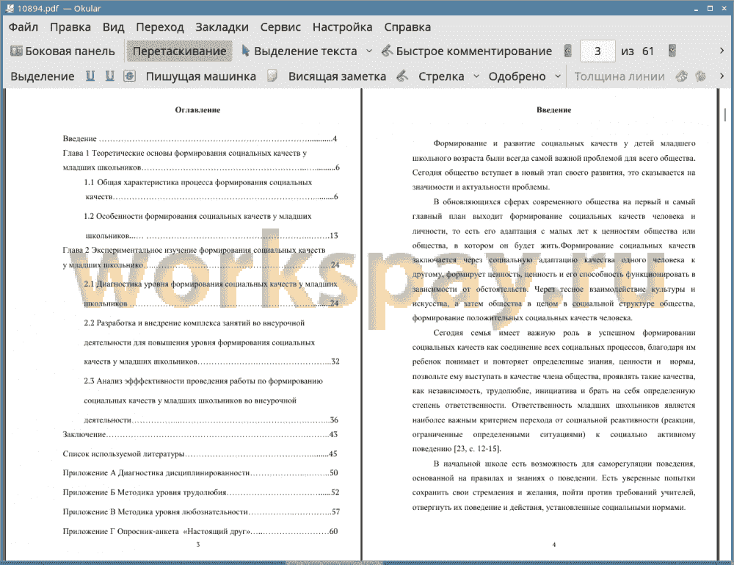Click the citation '[23, с. 12-15]' in the text
The image size is (734, 565).
point(477,449)
